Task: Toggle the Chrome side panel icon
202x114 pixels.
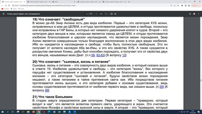Action: 186,6
